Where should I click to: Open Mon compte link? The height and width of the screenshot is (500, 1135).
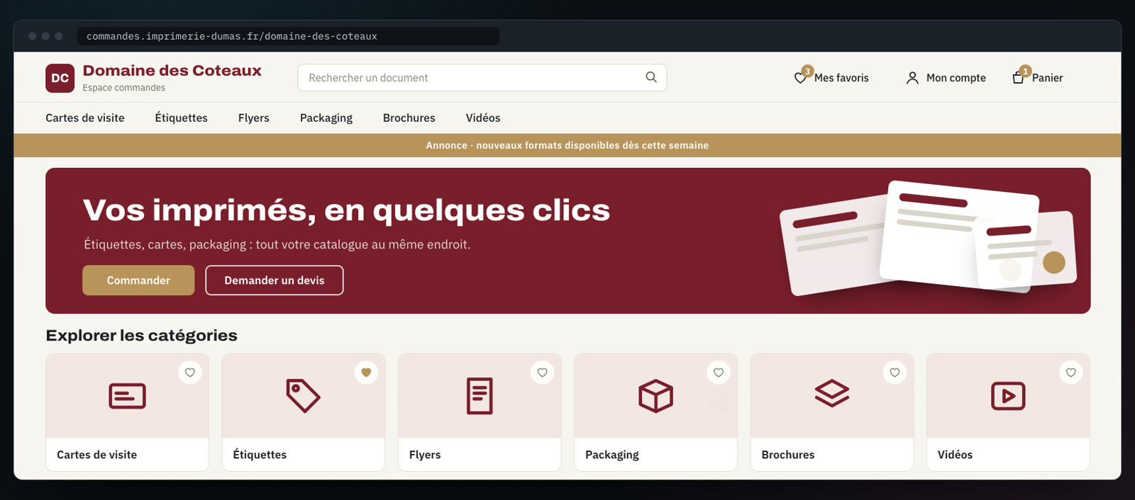[x=956, y=78]
